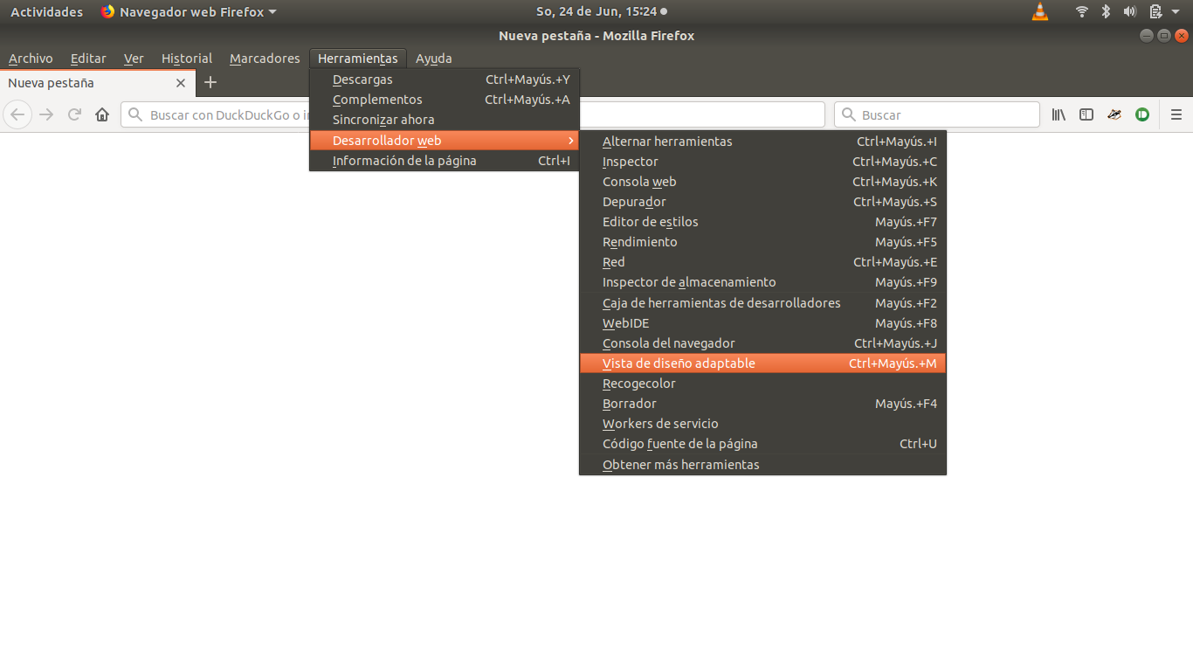Choose Obtener más herramientas

point(762,465)
